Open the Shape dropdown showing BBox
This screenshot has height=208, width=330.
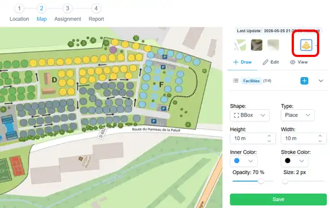(250, 115)
